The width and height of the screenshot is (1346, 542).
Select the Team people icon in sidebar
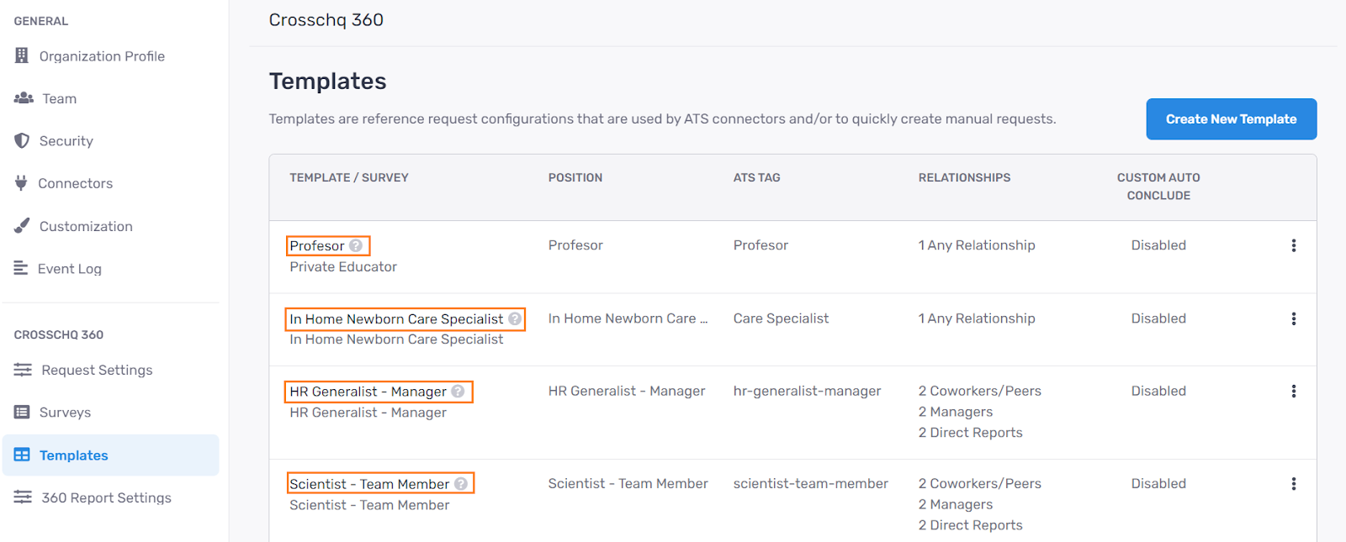coord(23,98)
